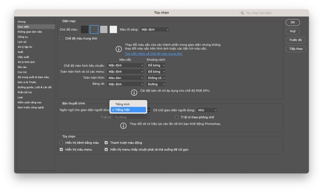323x192 pixels.
Task: Open Lịch sử preferences category
Action: [36, 42]
